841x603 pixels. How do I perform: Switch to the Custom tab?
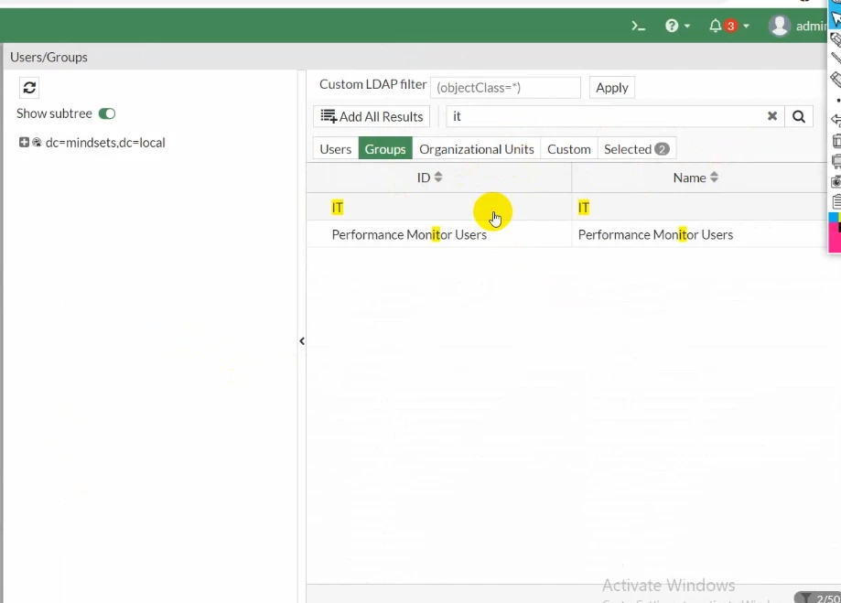tap(568, 148)
